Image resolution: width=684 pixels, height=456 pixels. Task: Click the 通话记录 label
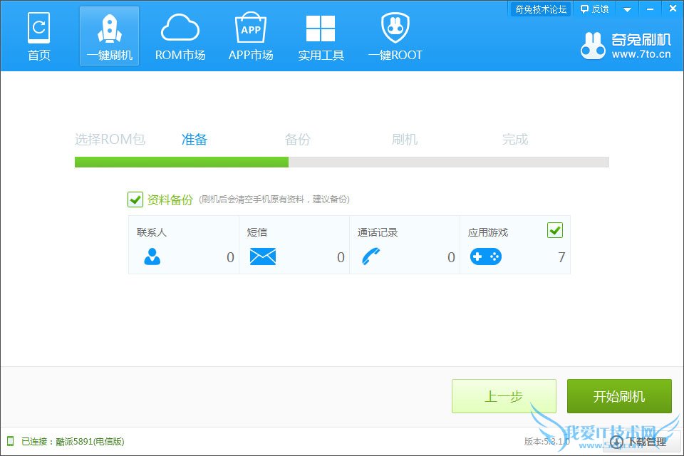tap(378, 232)
